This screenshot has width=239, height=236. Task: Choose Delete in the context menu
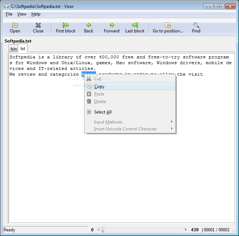[130, 102]
